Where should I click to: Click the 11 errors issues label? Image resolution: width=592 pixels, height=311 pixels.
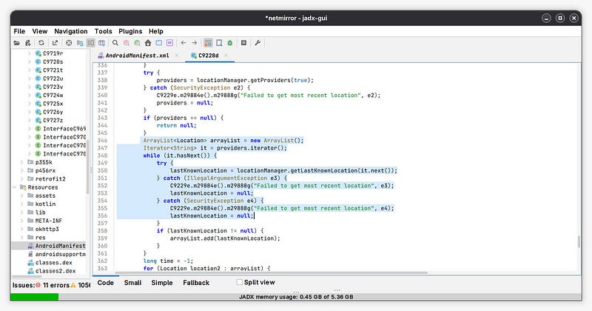[x=56, y=285]
